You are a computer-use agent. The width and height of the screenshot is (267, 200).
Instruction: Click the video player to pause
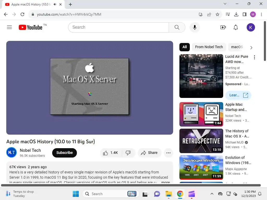click(x=90, y=88)
